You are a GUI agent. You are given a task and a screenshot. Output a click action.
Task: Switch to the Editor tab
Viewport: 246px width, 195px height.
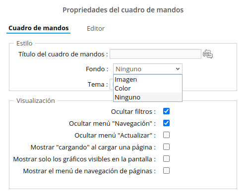click(x=96, y=29)
